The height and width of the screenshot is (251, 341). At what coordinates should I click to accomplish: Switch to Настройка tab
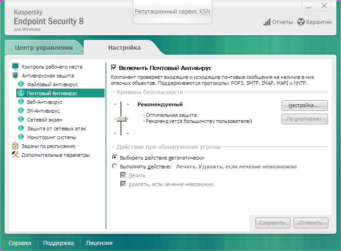(x=125, y=47)
